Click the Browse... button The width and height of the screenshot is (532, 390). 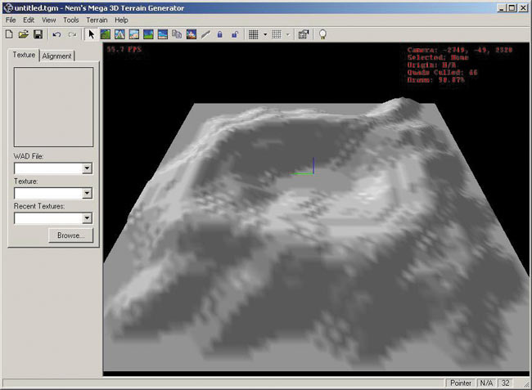pyautogui.click(x=70, y=235)
